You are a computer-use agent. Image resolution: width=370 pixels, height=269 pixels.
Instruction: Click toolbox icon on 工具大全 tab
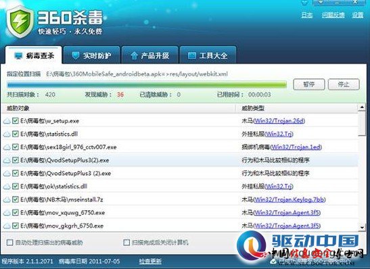click(191, 55)
